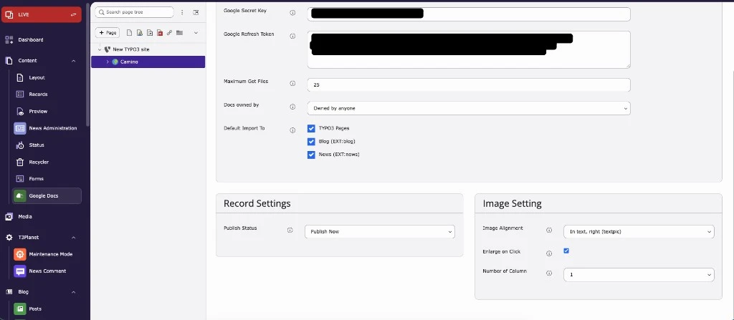Open the Posts module icon

pos(20,309)
